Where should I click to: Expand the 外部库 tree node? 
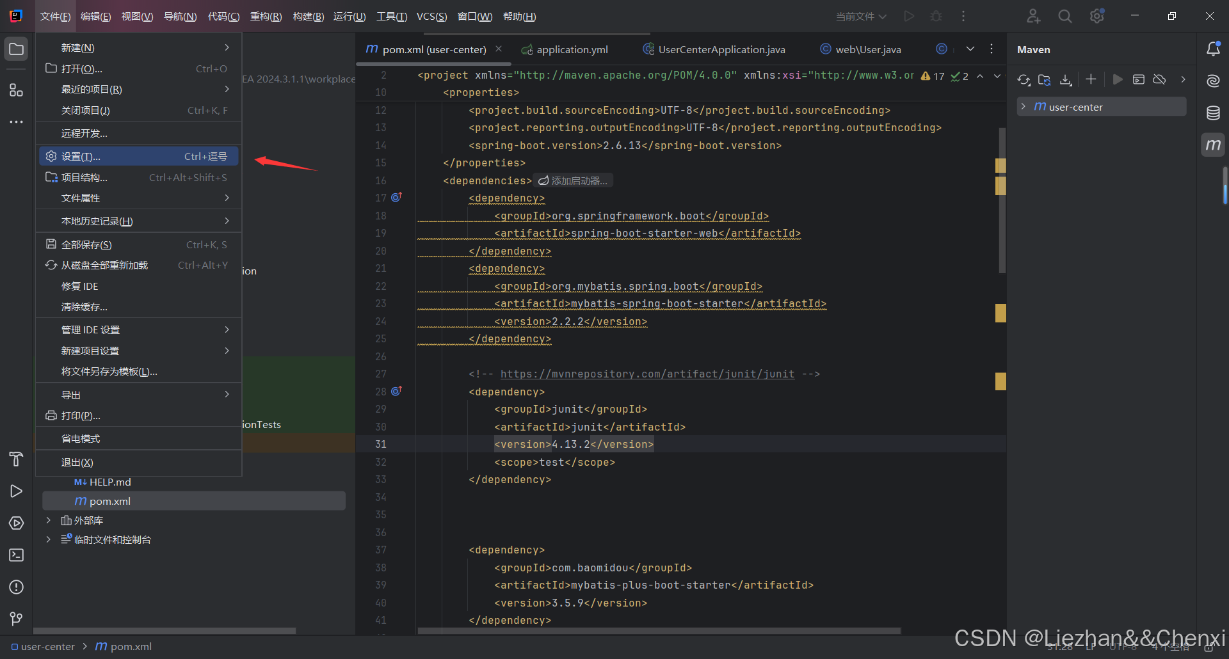pyautogui.click(x=48, y=521)
